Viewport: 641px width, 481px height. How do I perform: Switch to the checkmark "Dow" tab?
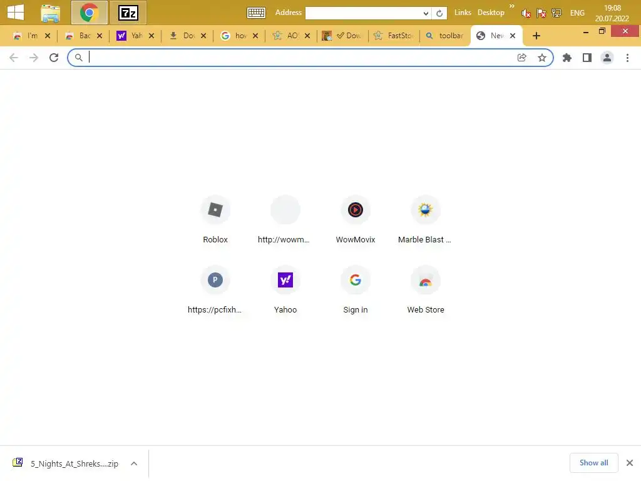[x=342, y=36]
